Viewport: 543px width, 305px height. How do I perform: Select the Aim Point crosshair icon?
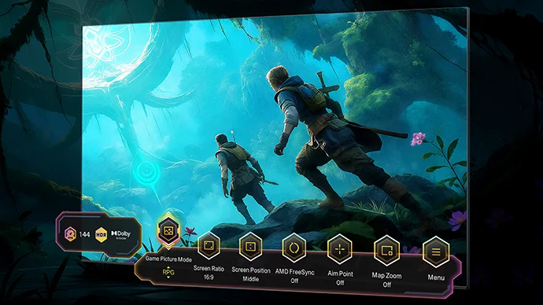(340, 249)
